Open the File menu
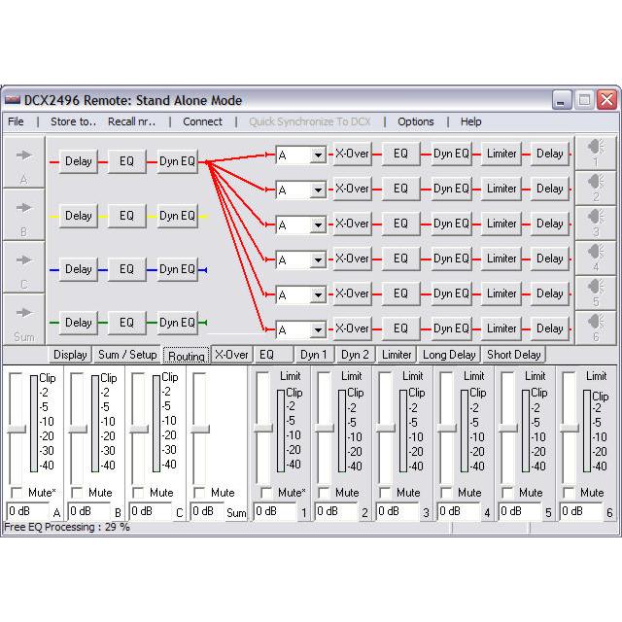Image resolution: width=622 pixels, height=622 pixels. 16,121
